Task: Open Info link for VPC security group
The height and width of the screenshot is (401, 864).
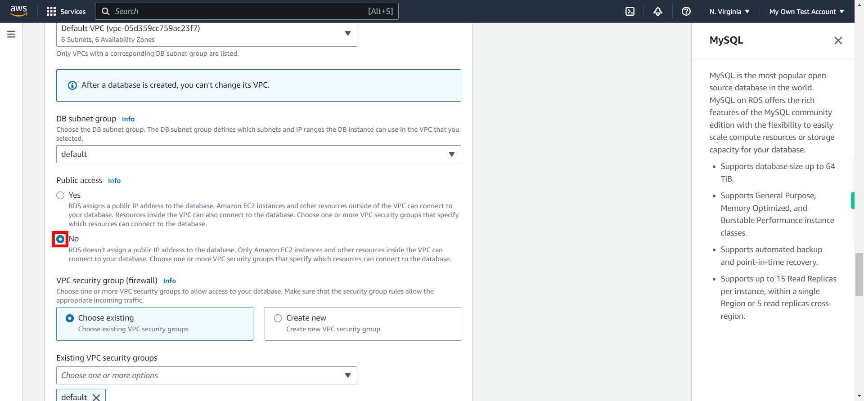Action: click(x=170, y=281)
